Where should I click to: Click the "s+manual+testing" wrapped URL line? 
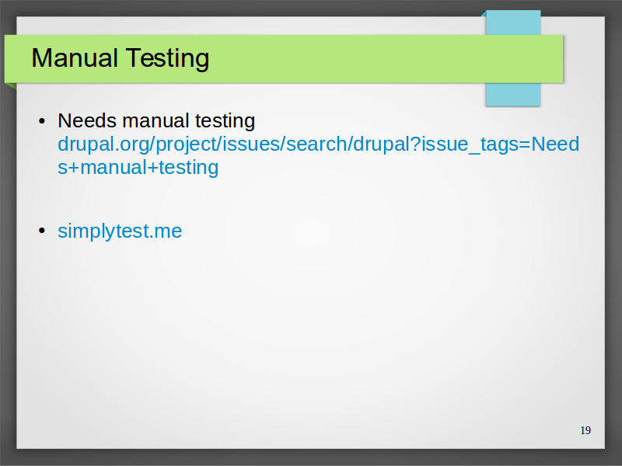point(138,167)
